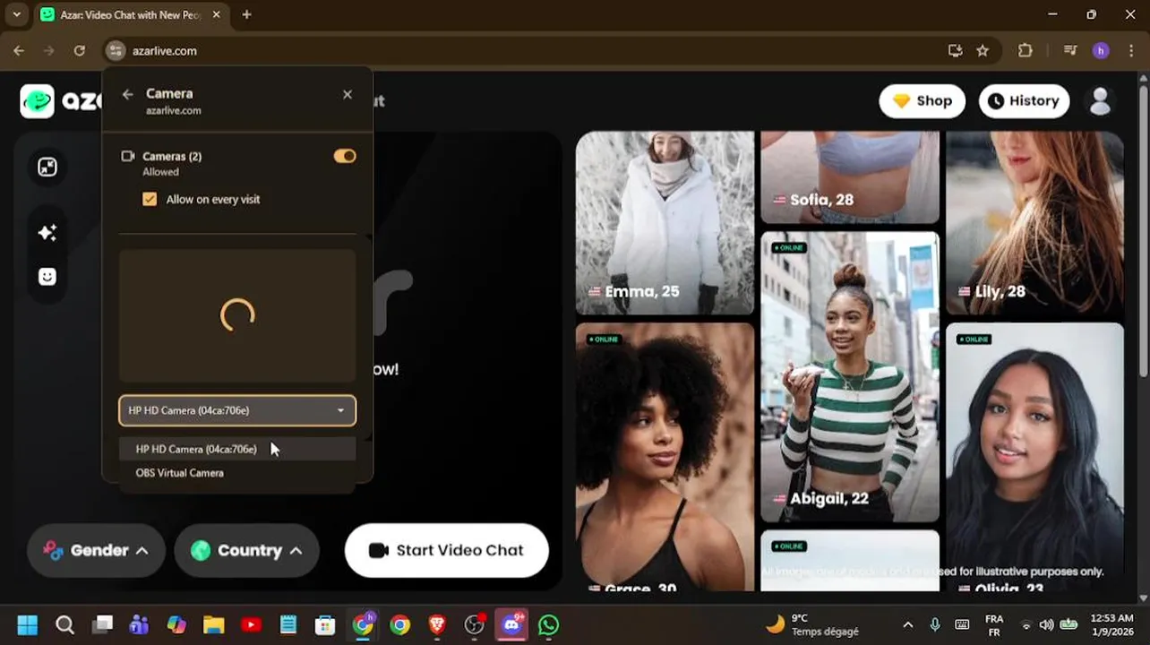Select the Azar Video Chat tab
The image size is (1150, 645).
(131, 15)
